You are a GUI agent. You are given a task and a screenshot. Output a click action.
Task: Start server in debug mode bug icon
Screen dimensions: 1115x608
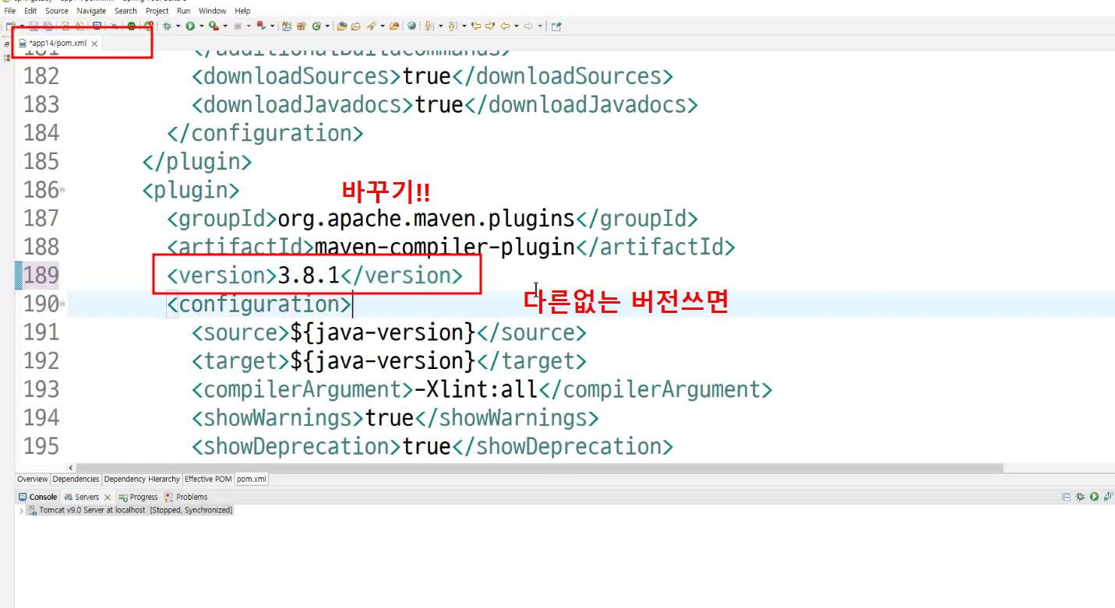click(x=1081, y=497)
